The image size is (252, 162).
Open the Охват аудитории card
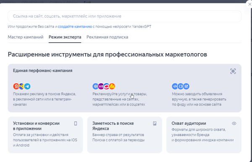204,135
